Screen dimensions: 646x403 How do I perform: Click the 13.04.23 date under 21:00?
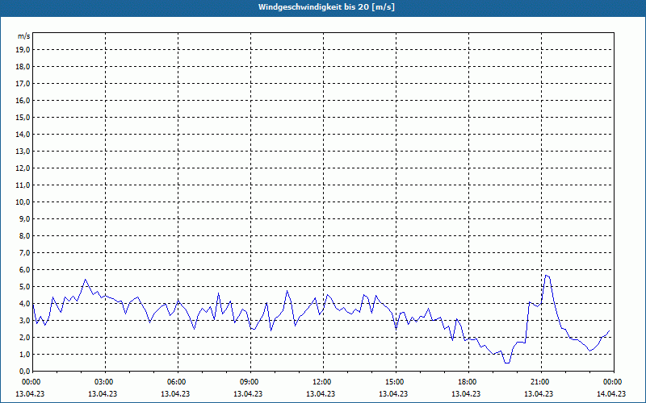(x=539, y=393)
